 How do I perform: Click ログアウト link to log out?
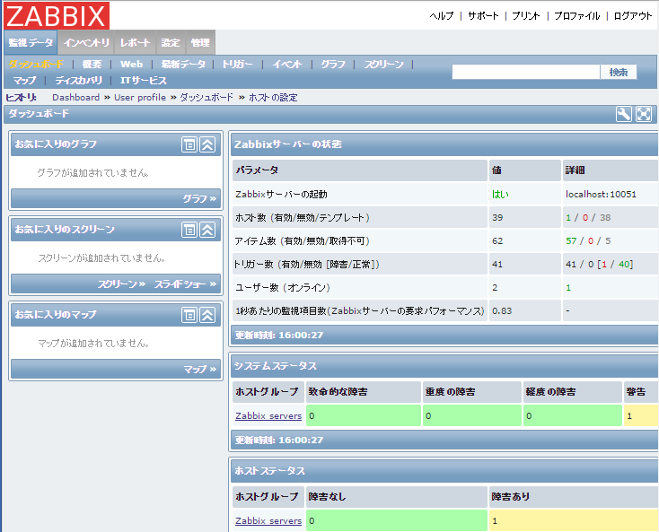[633, 16]
